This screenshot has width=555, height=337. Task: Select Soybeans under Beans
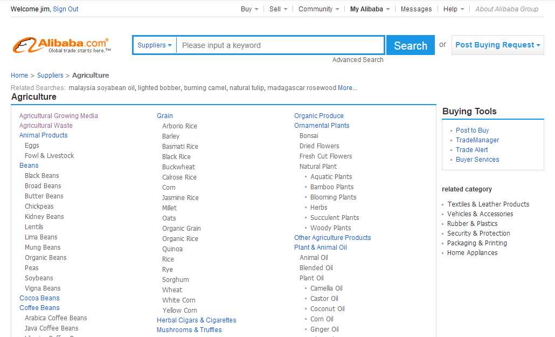(39, 278)
